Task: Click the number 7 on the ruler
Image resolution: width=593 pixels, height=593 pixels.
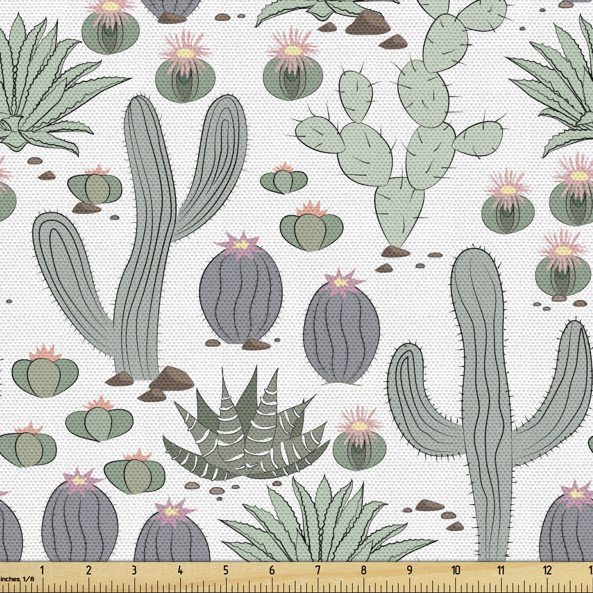Action: click(317, 570)
